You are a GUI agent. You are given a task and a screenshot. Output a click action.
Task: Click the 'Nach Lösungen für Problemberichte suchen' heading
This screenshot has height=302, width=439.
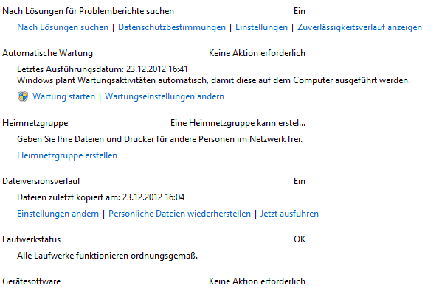click(89, 11)
